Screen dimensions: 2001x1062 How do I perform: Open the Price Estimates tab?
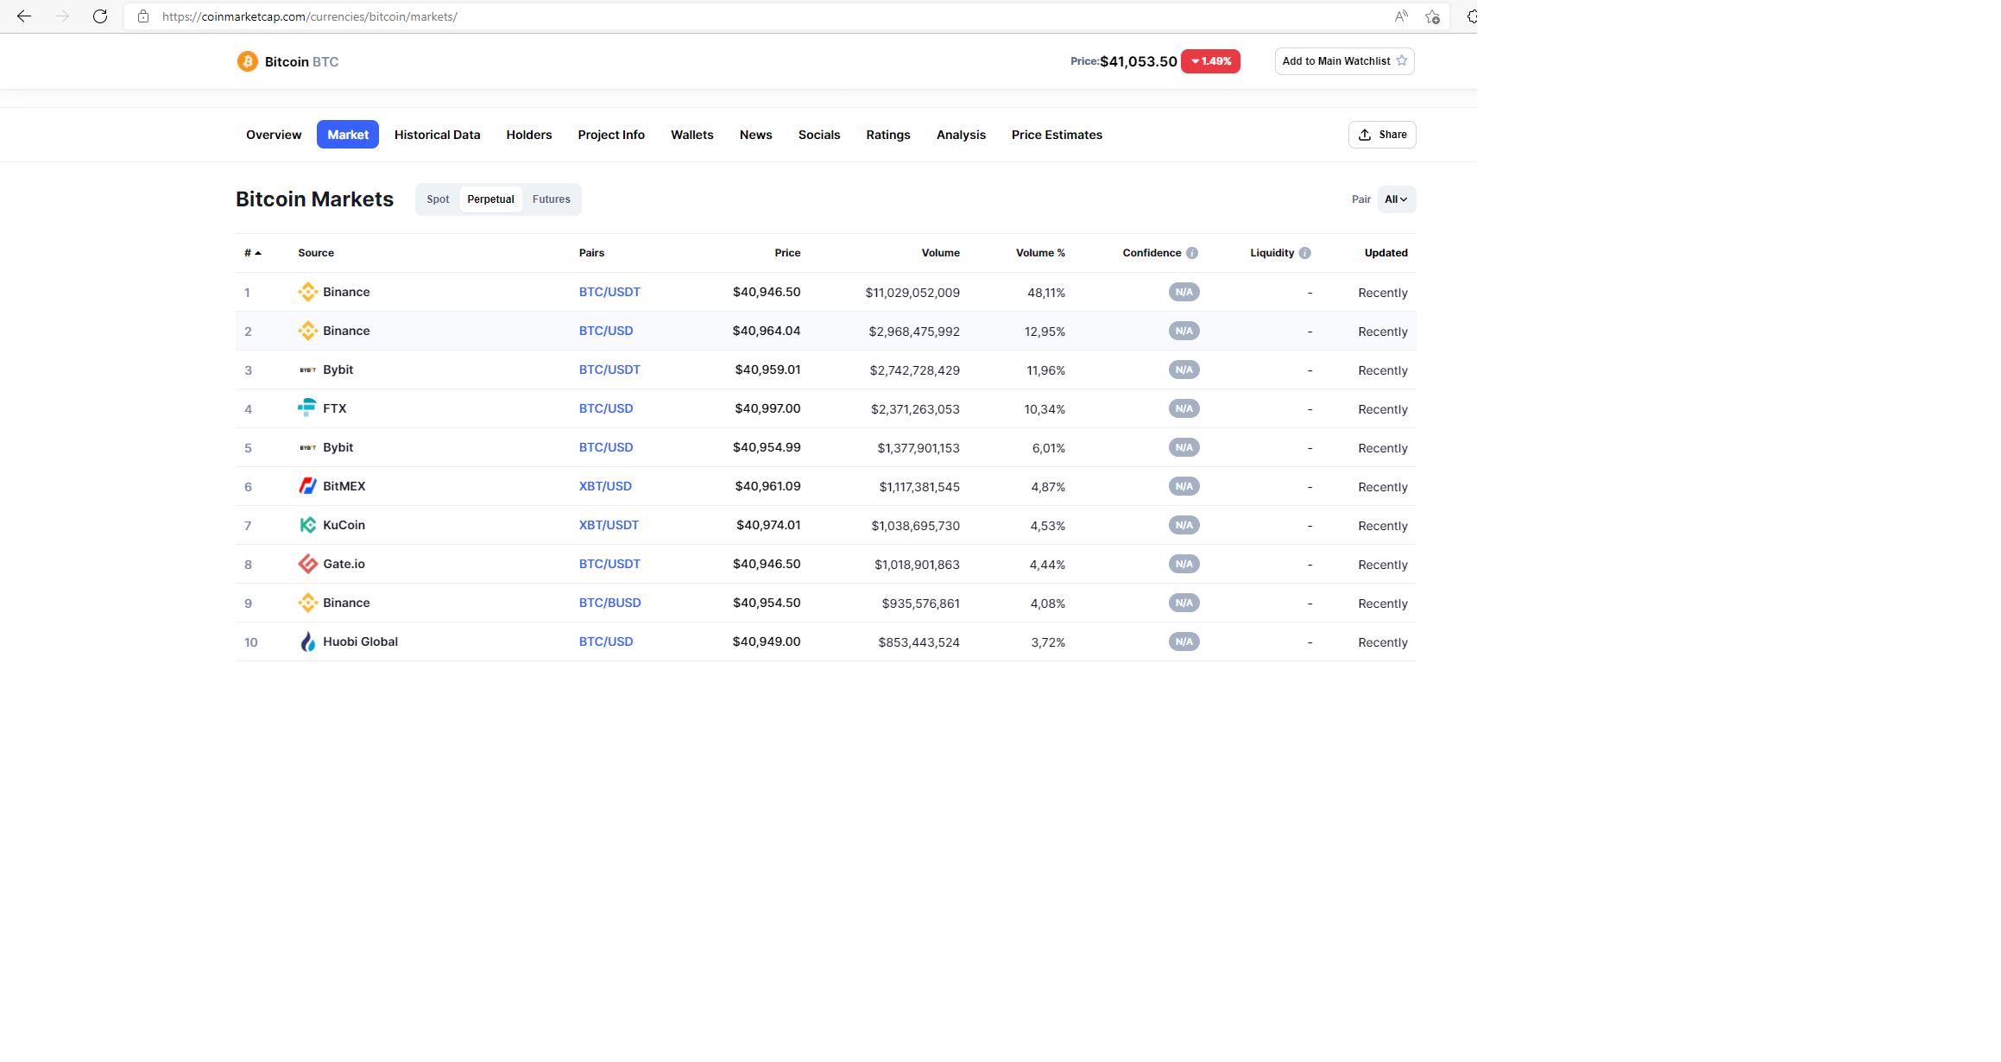tap(1057, 135)
